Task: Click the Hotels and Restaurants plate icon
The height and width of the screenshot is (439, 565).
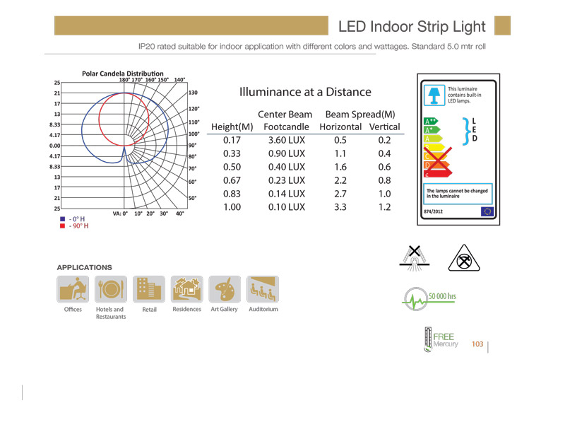Action: pyautogui.click(x=111, y=289)
